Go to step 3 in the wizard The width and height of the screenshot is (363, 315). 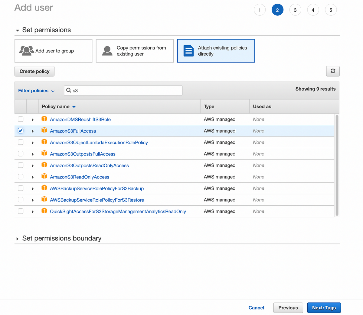pyautogui.click(x=295, y=10)
